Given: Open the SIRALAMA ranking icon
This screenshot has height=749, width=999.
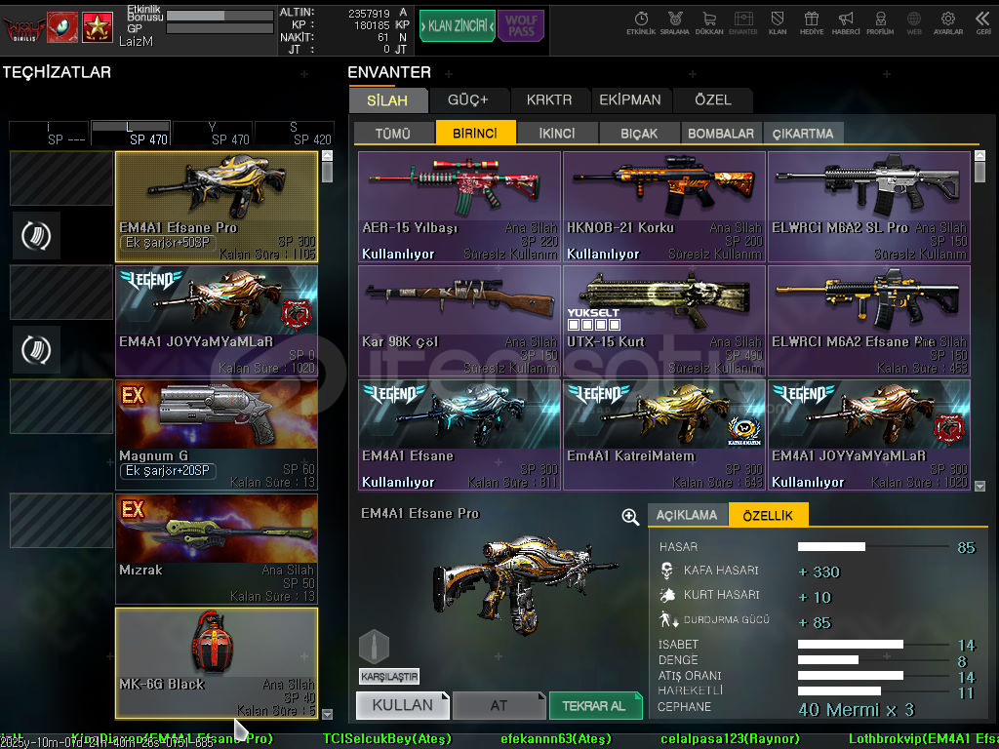Looking at the screenshot, I should click(x=675, y=23).
